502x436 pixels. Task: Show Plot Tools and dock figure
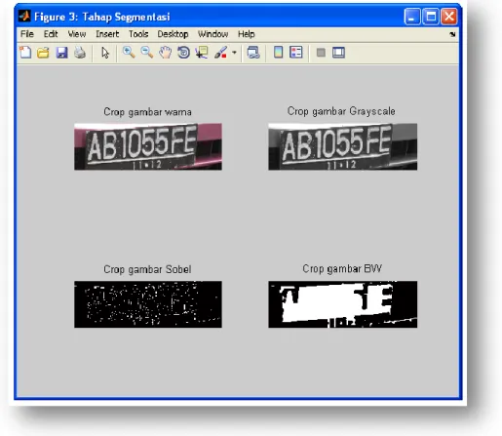[x=338, y=53]
